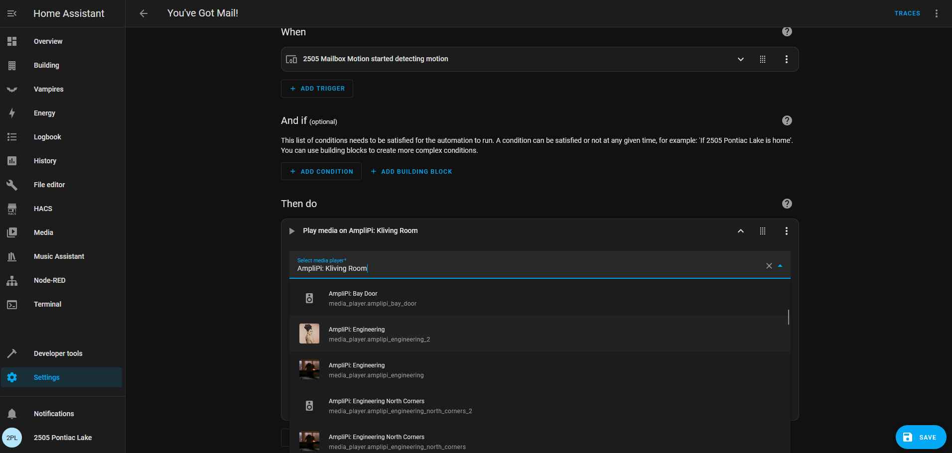Click the You've Got Mail! title
The image size is (952, 453).
click(x=203, y=13)
